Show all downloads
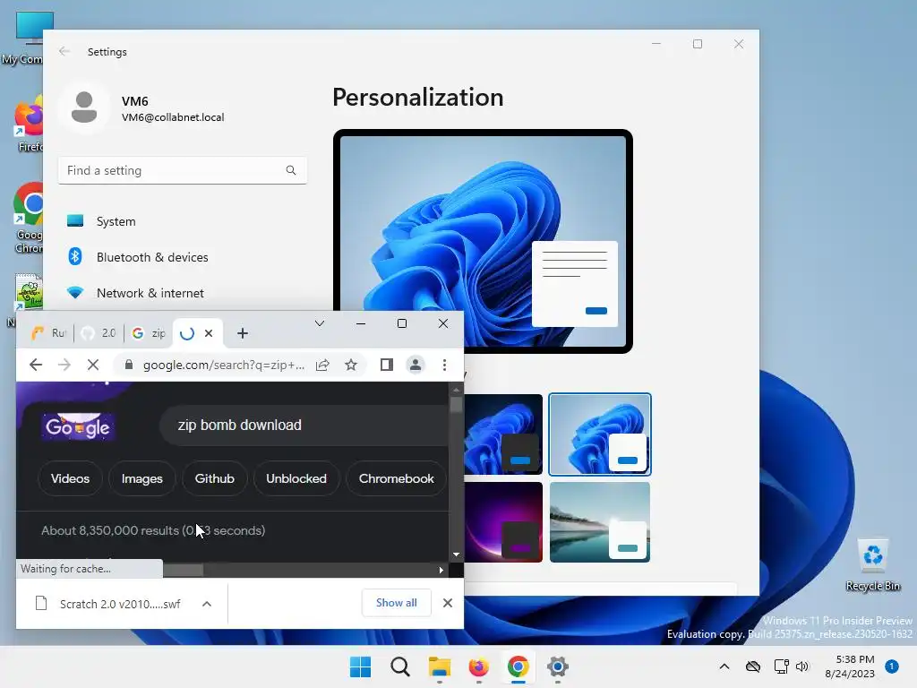 (x=397, y=603)
